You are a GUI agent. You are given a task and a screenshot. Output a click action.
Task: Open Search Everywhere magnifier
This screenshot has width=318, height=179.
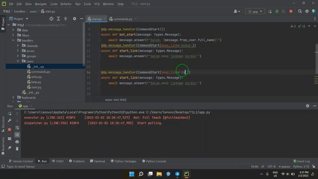pos(300,11)
